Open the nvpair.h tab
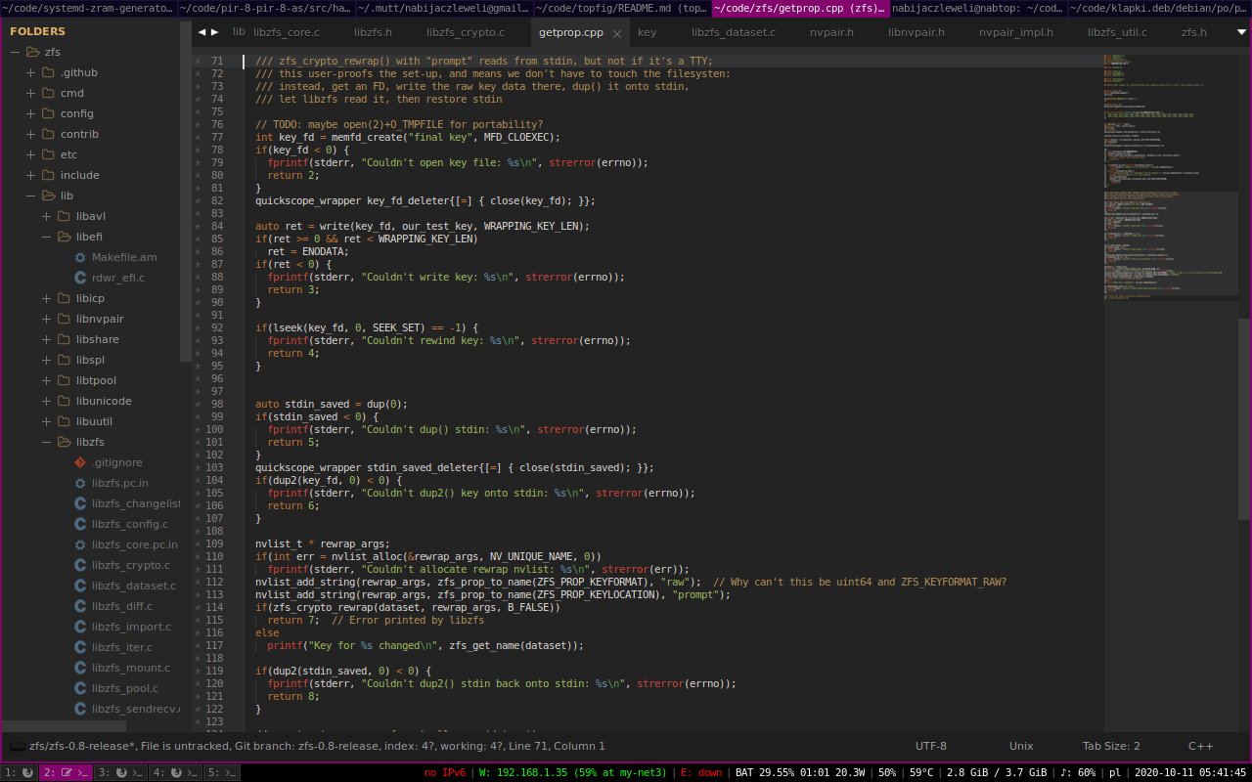 tap(831, 32)
